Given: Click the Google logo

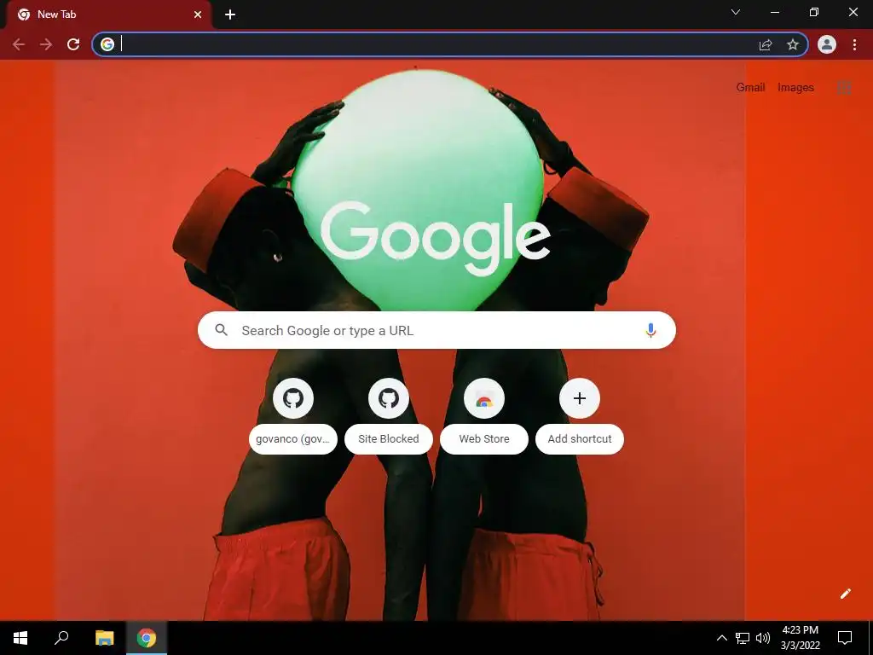Looking at the screenshot, I should click(x=436, y=239).
